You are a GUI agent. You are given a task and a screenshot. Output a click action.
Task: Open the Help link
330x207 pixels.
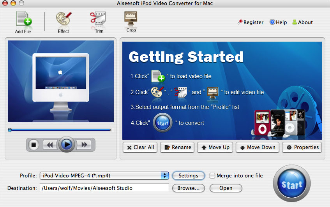click(x=278, y=22)
